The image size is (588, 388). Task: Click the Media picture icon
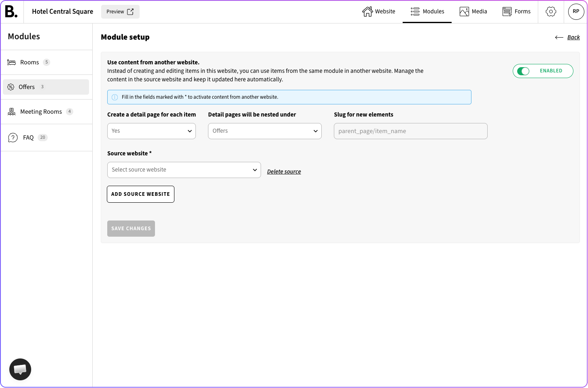tap(464, 12)
